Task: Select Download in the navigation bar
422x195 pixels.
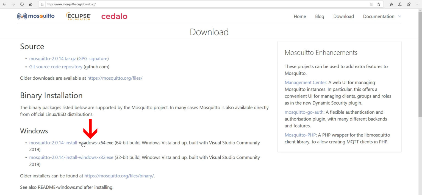Action: [x=343, y=16]
